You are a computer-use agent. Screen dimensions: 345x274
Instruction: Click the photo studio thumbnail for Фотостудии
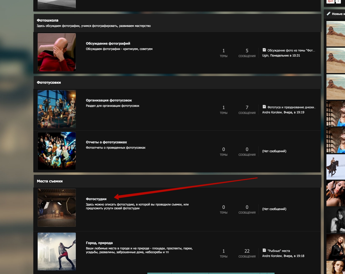(x=57, y=208)
